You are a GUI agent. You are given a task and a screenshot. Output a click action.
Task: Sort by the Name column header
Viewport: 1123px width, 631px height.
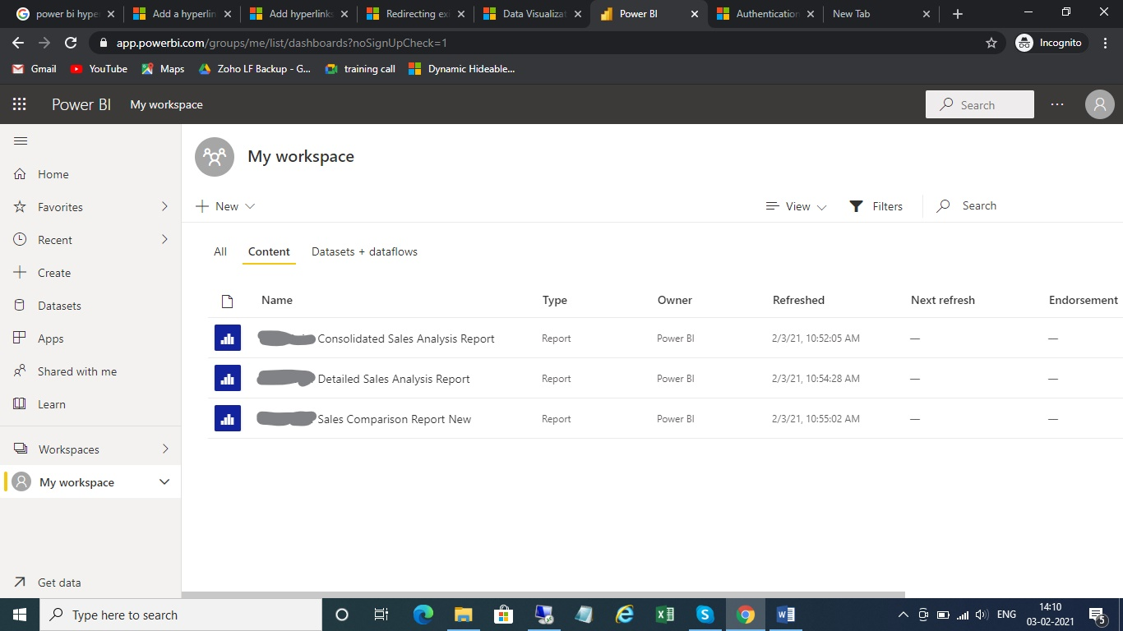click(x=277, y=300)
